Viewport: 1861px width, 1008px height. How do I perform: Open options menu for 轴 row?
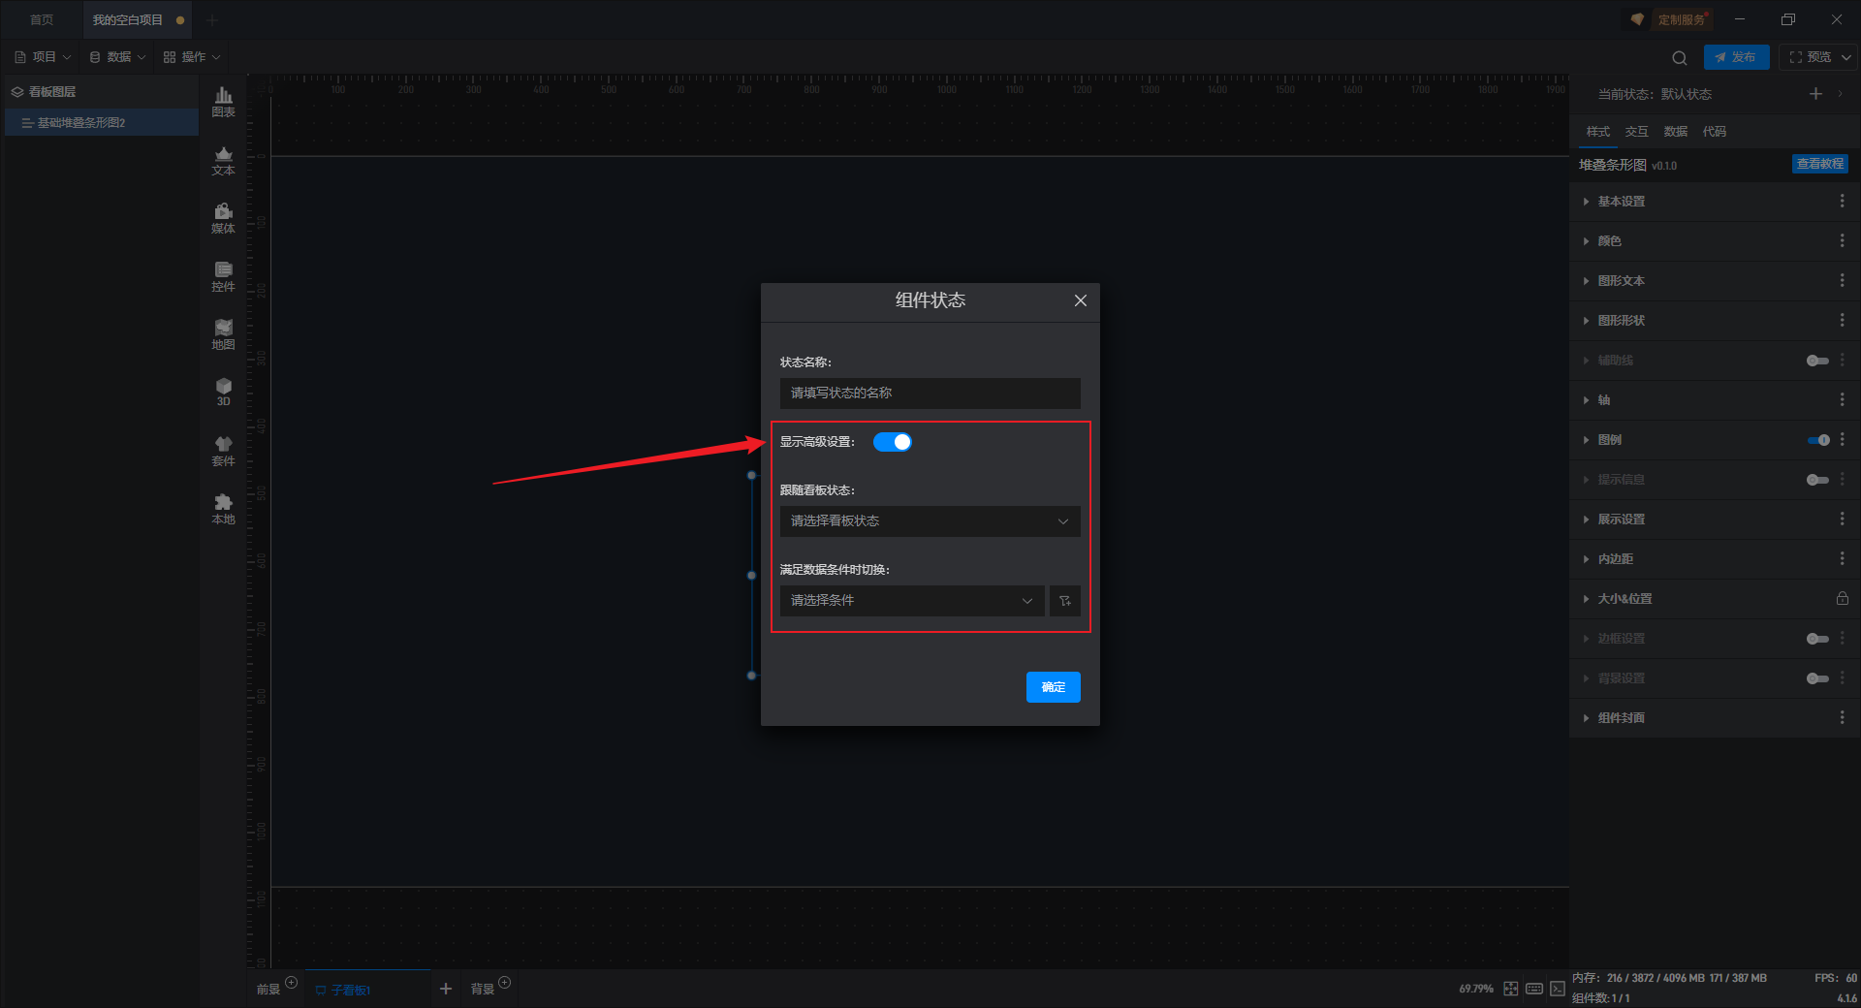1842,399
